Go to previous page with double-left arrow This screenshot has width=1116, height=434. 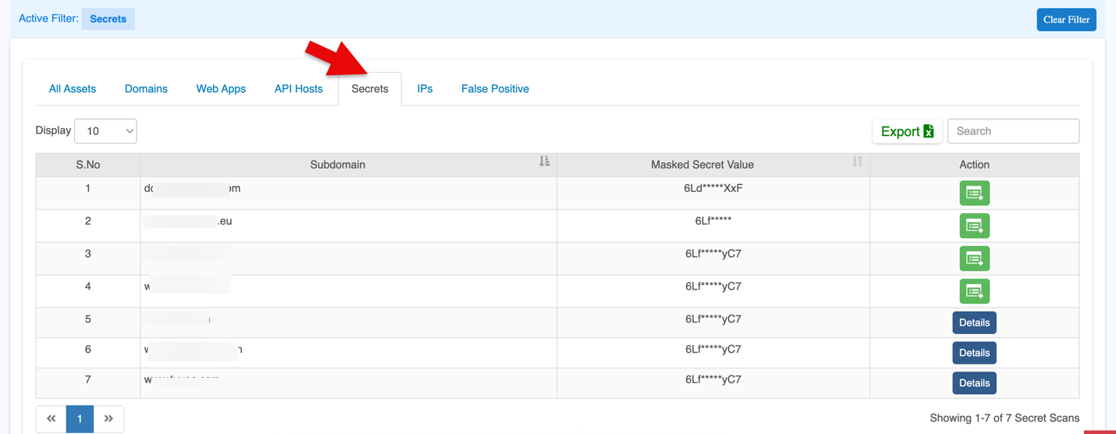point(52,419)
